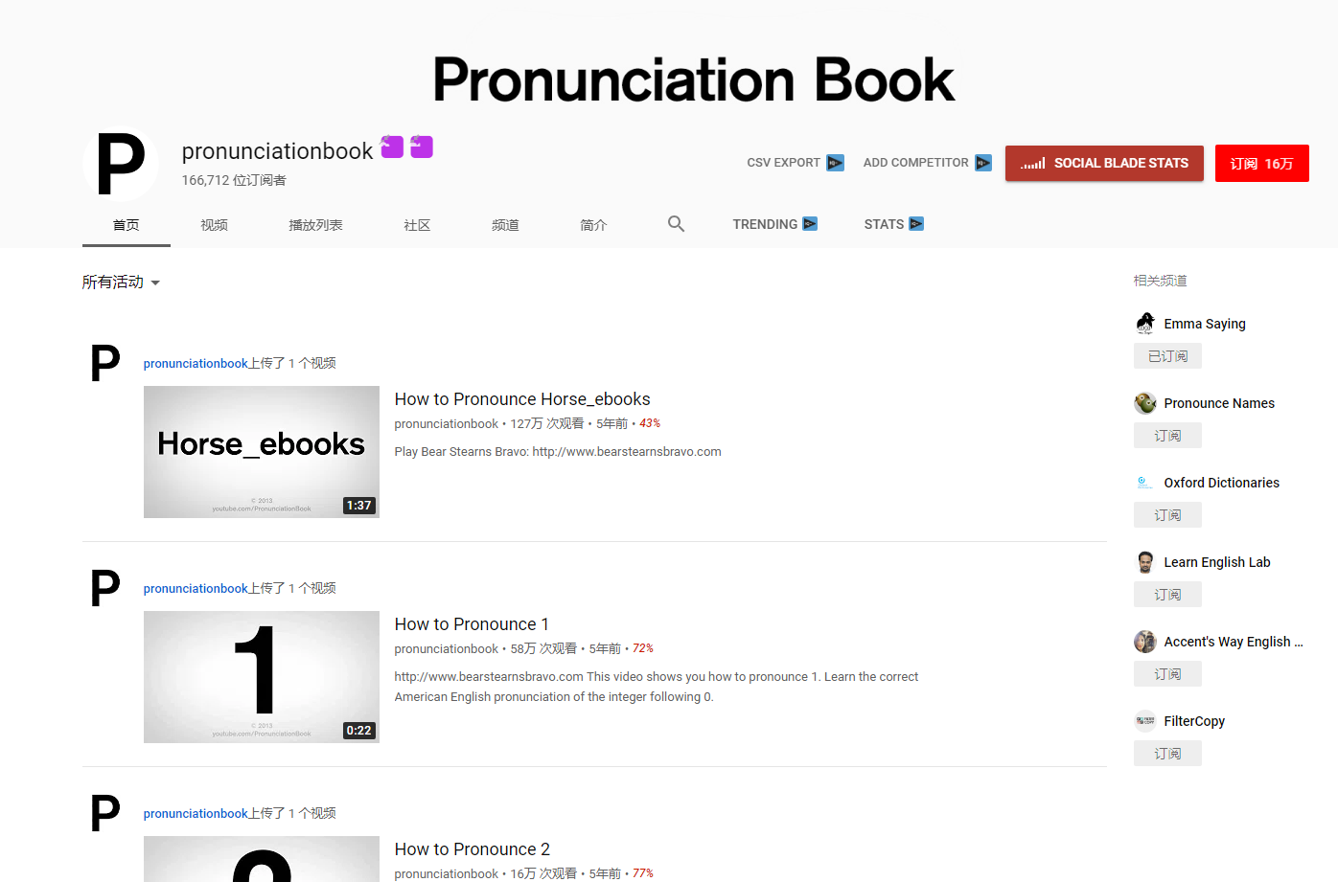Open Pronounce Names channel avatar
The image size is (1338, 882).
point(1145,403)
